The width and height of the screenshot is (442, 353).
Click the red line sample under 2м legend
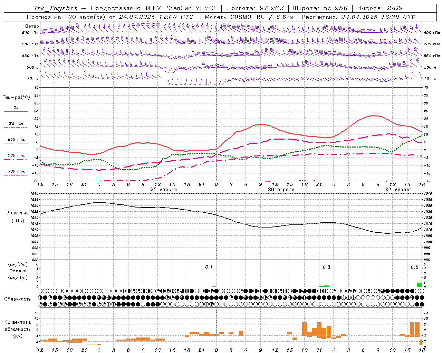point(16,111)
